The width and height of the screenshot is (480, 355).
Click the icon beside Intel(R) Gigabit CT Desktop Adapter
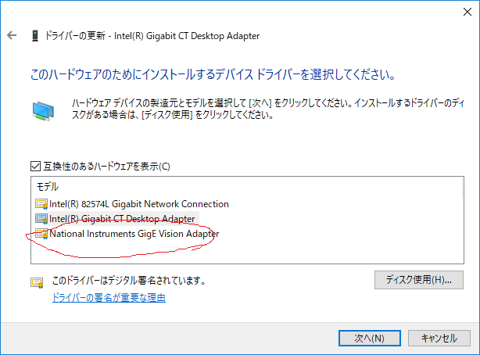[42, 219]
